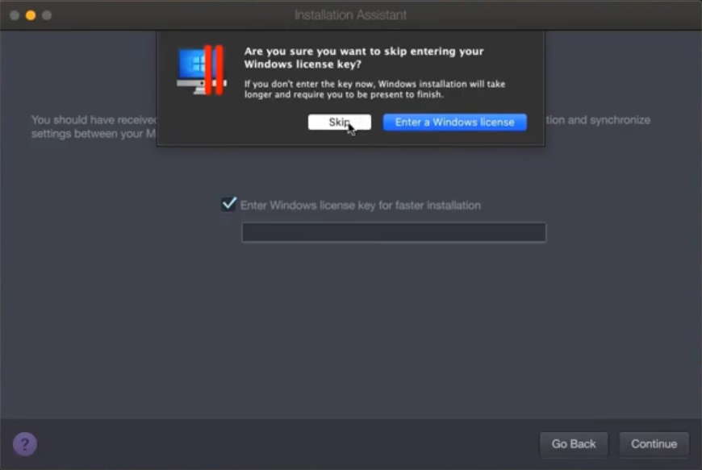Click the Installation Assistant window title
Image resolution: width=702 pixels, height=470 pixels.
pyautogui.click(x=350, y=15)
